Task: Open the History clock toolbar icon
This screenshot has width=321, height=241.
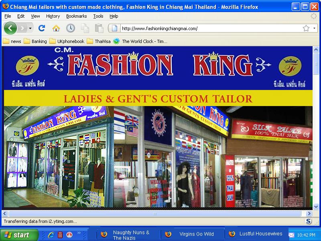Action: tap(71, 28)
